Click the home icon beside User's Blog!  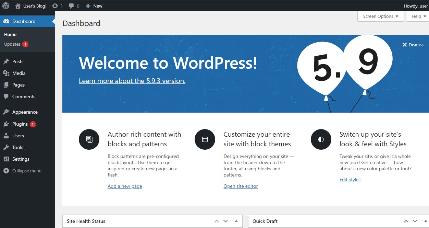[18, 6]
